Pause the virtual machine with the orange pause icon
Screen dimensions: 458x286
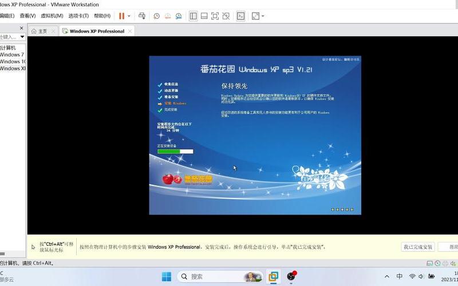(x=121, y=16)
